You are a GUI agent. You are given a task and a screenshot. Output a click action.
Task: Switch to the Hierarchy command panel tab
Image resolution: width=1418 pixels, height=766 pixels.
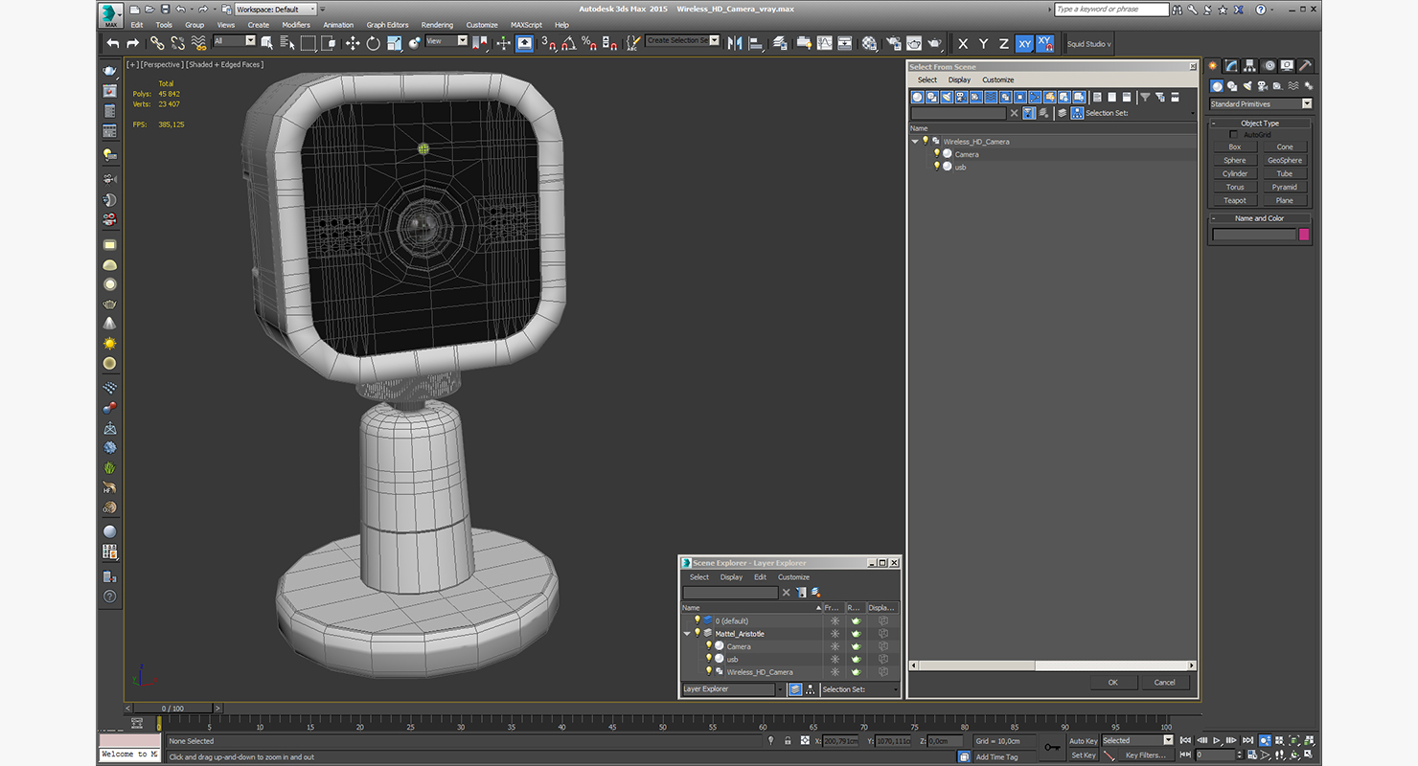pos(1250,66)
